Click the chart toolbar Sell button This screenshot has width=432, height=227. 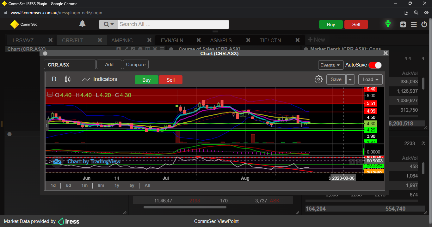pos(170,80)
